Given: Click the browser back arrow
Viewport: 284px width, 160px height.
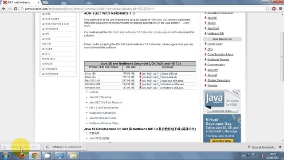Looking at the screenshot, I should pyautogui.click(x=4, y=8).
